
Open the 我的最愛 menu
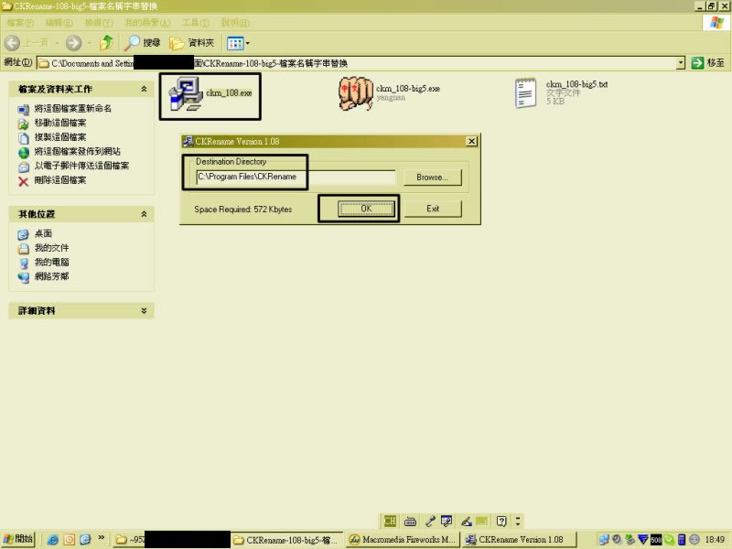(147, 23)
